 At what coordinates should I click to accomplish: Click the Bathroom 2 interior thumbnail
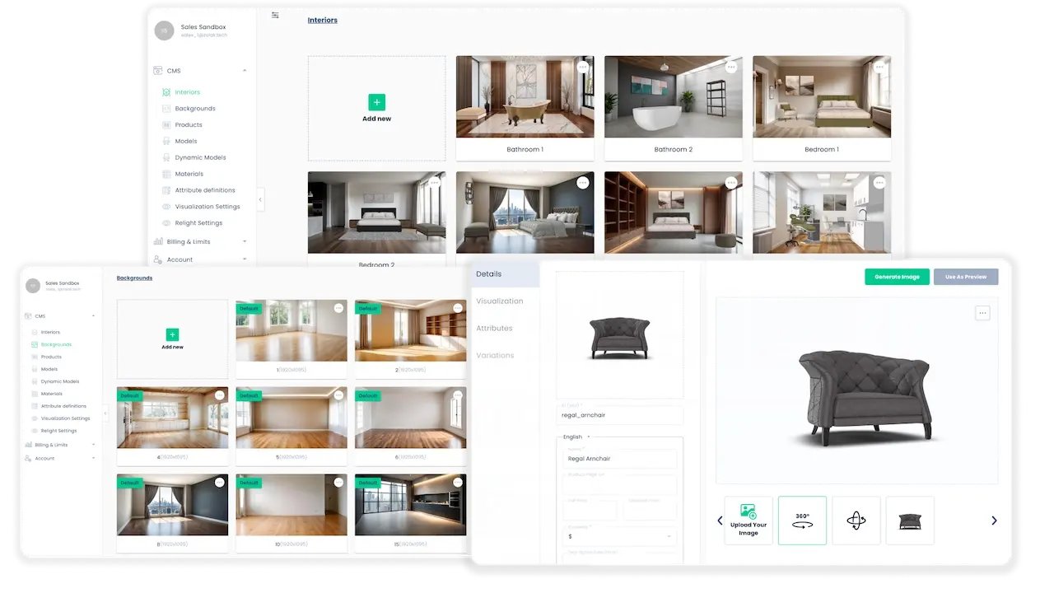(673, 96)
